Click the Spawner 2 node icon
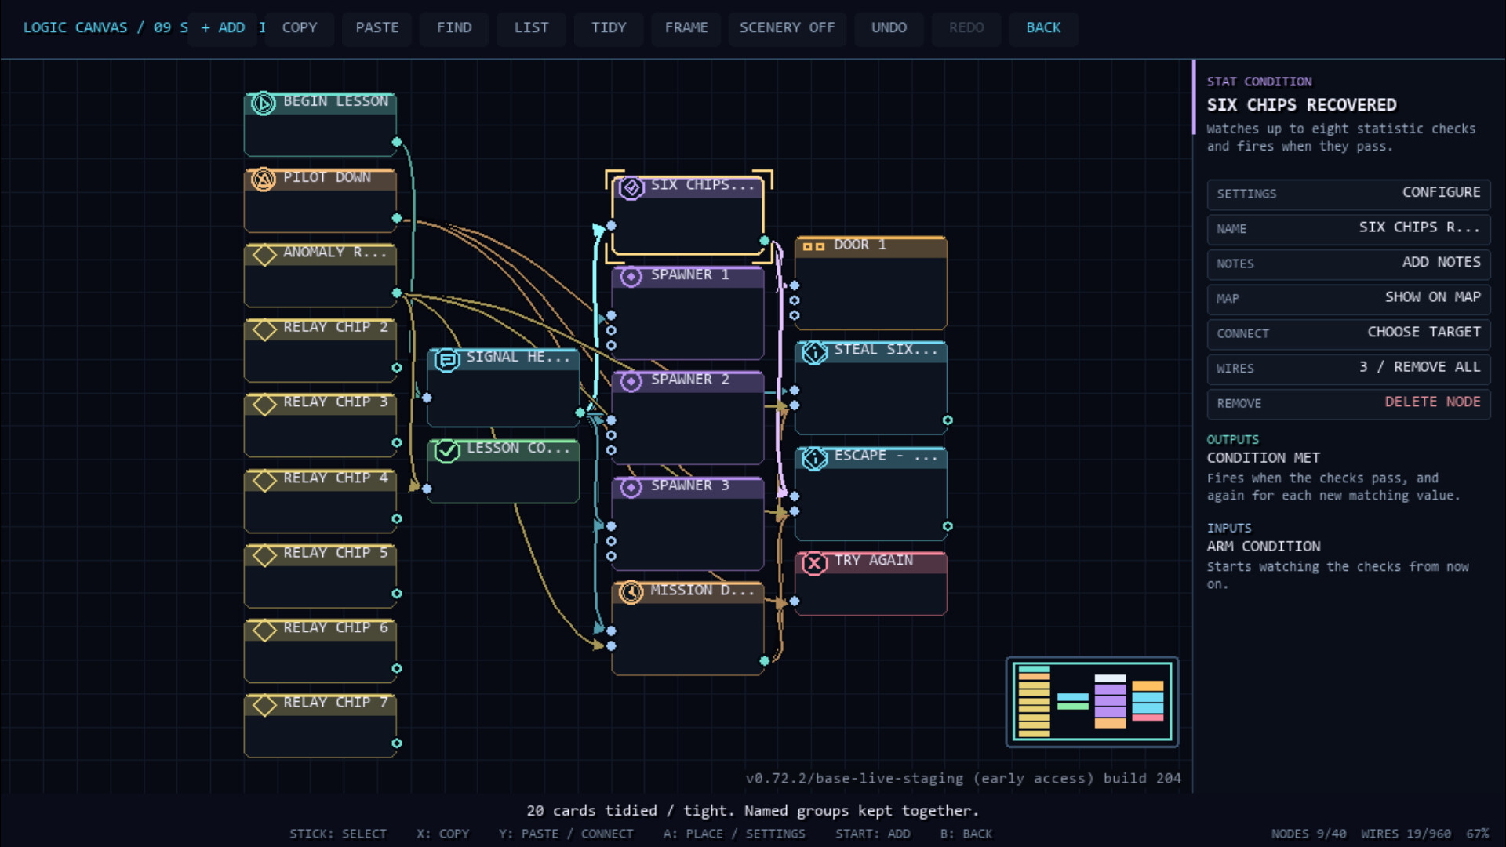This screenshot has height=847, width=1506. click(631, 382)
